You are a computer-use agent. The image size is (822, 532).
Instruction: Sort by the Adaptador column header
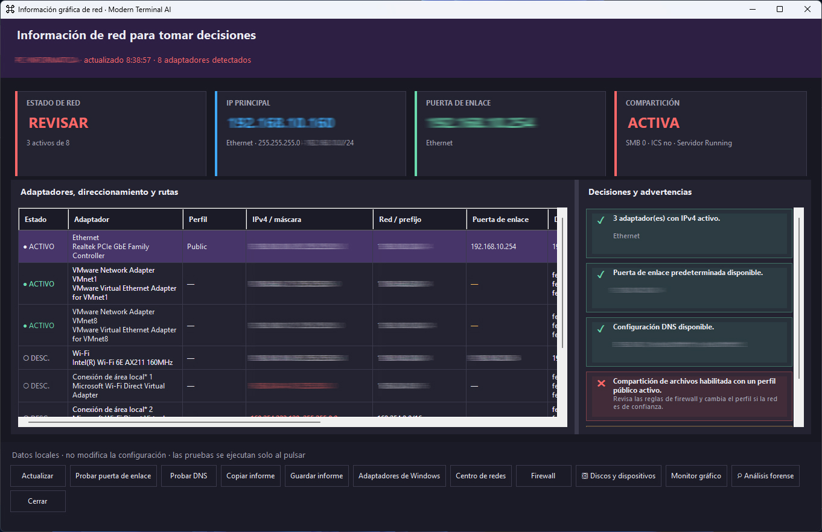pyautogui.click(x=126, y=220)
